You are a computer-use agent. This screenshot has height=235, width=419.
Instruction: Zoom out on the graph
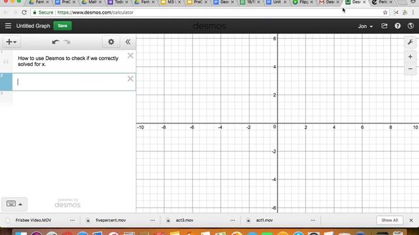coord(410,69)
